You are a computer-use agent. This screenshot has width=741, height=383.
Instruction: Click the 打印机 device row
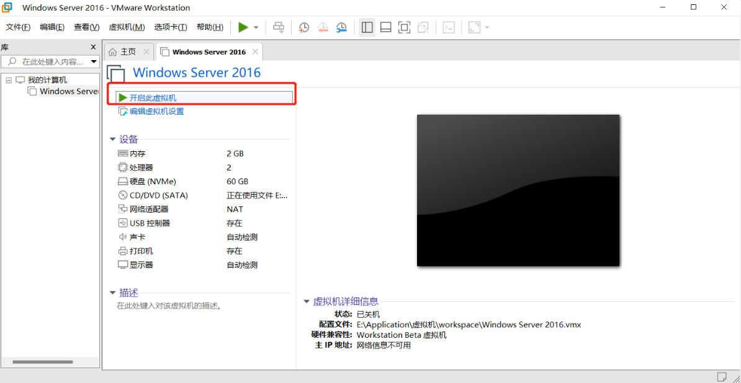pyautogui.click(x=203, y=251)
